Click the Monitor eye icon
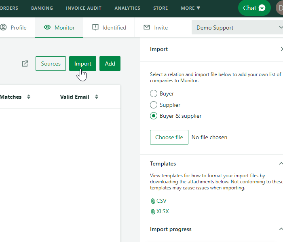 (x=47, y=27)
